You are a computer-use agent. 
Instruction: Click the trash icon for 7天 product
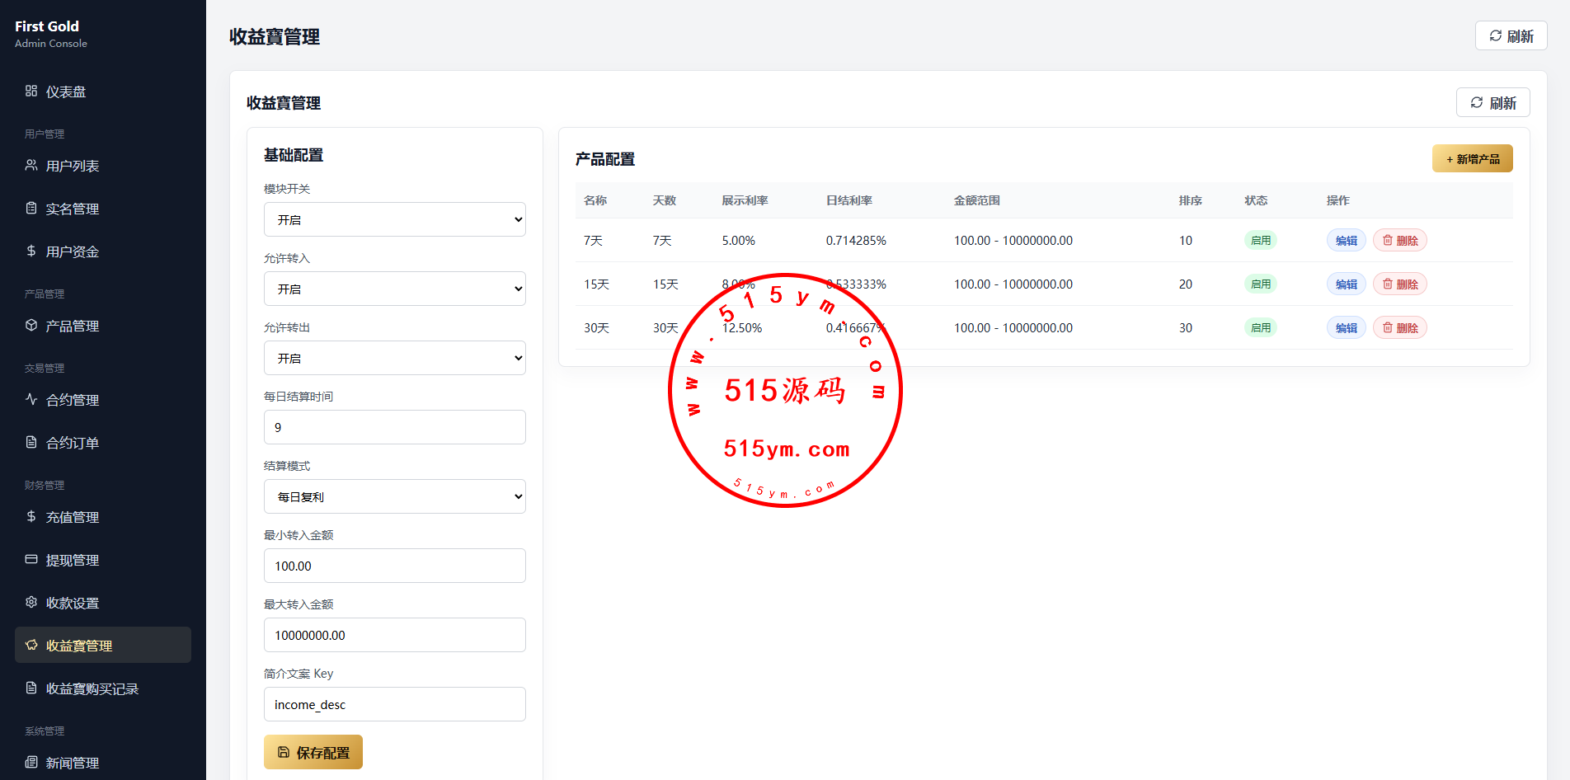click(x=1388, y=240)
